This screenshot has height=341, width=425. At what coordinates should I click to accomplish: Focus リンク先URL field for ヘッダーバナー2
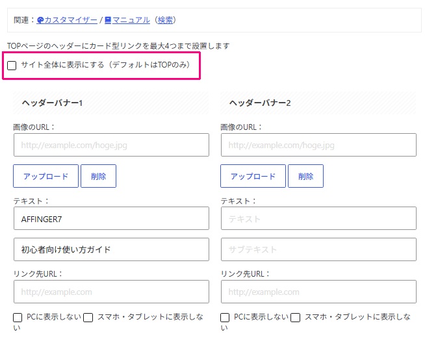(318, 292)
